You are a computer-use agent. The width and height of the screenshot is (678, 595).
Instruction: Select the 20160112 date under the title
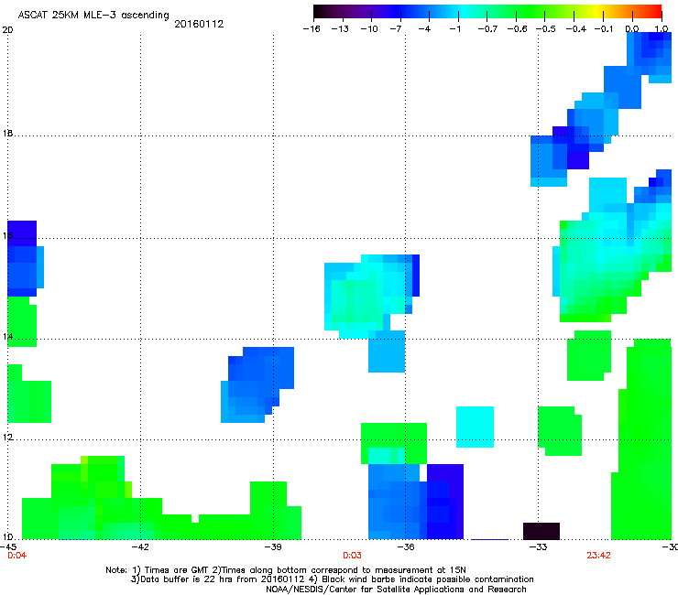pos(199,24)
